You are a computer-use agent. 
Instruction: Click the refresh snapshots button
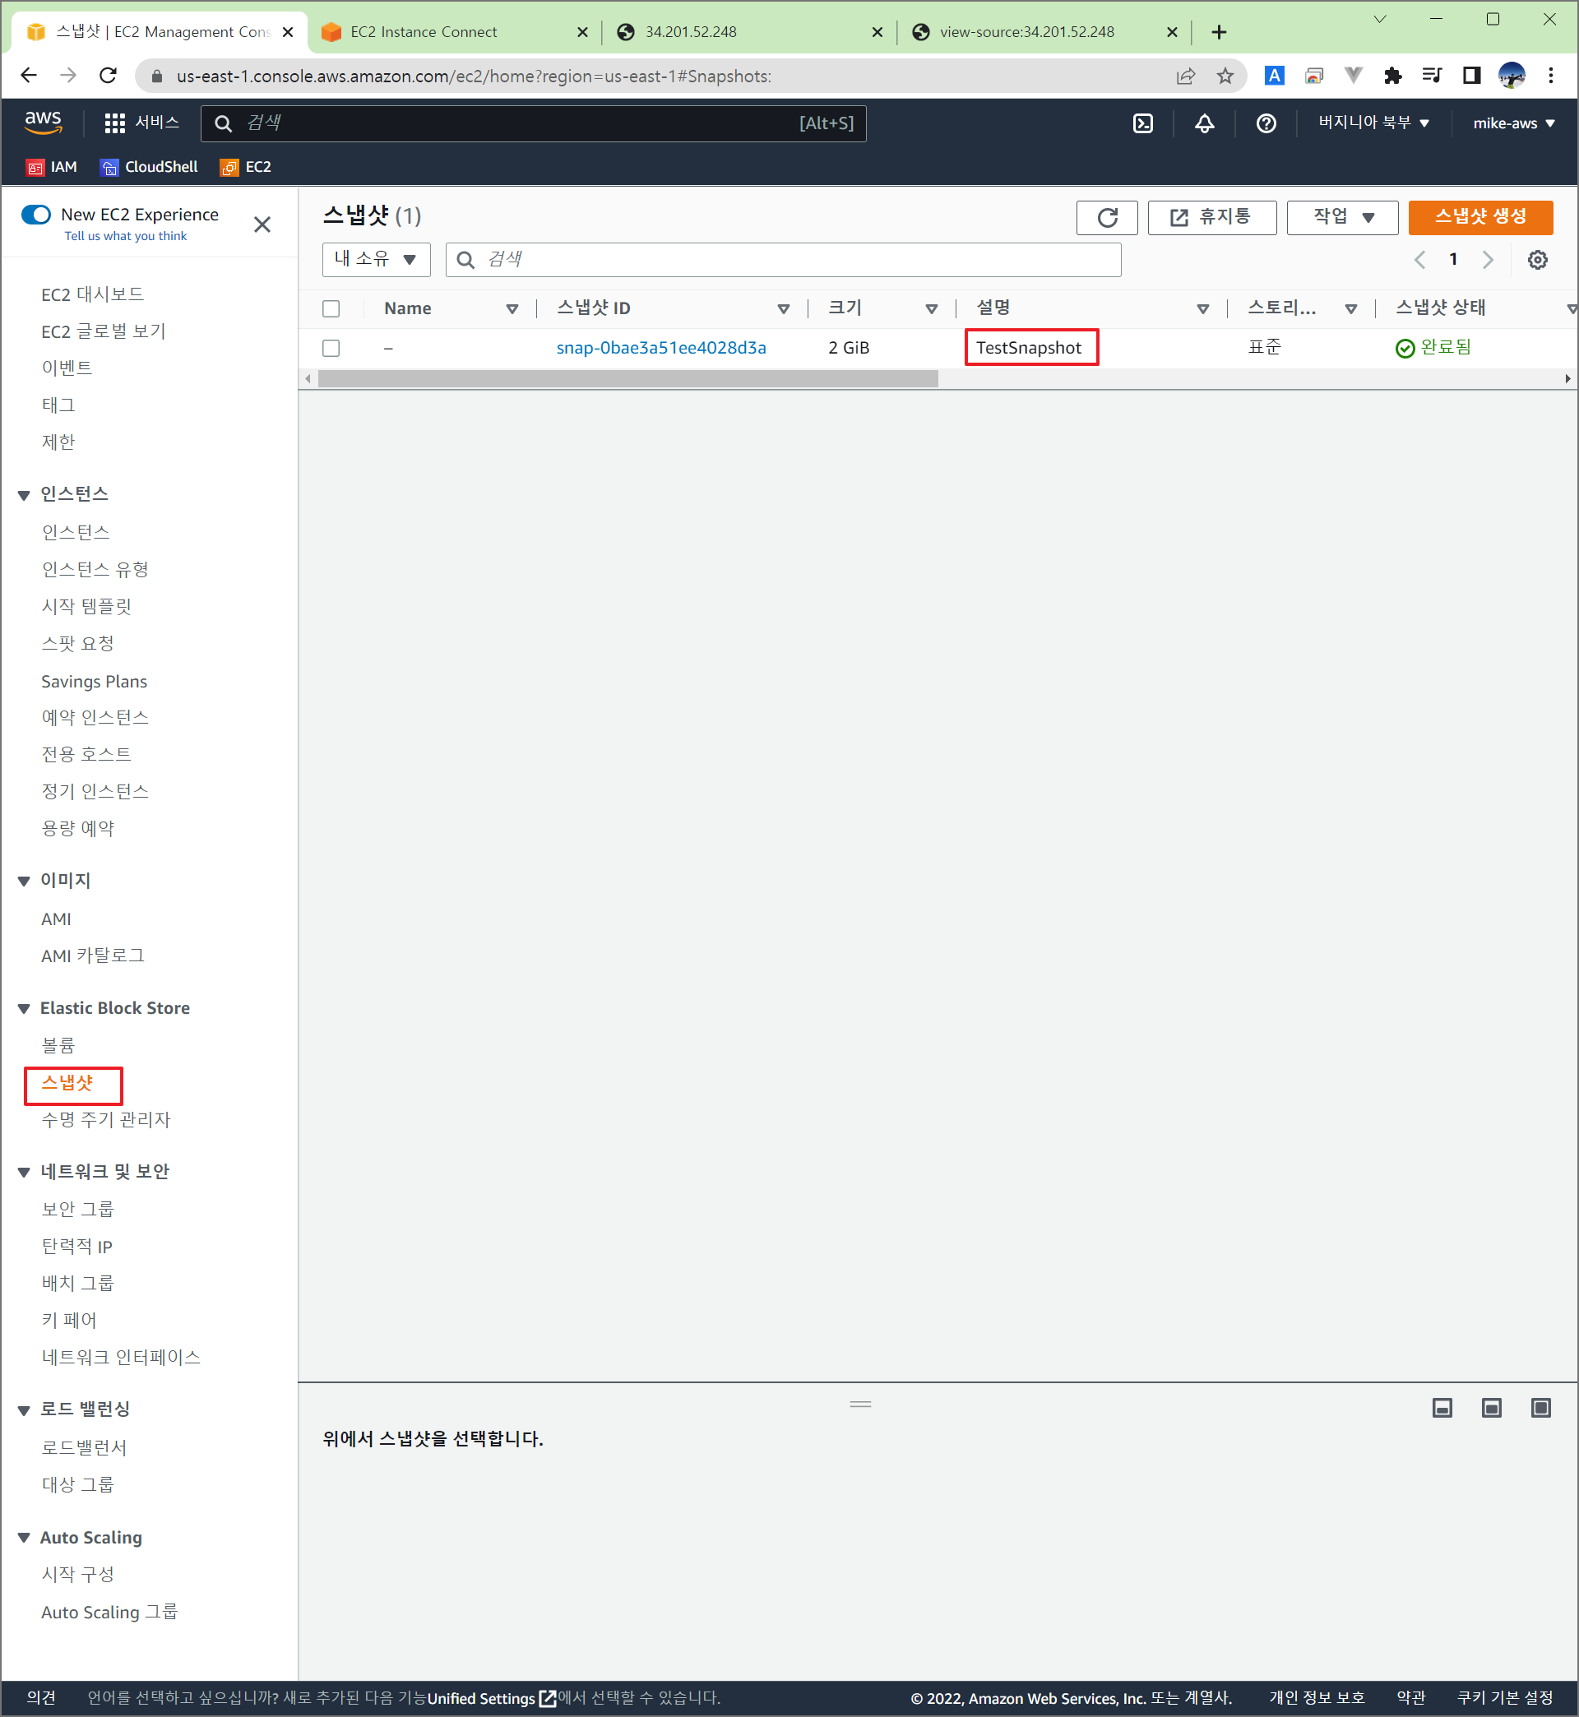coord(1106,217)
